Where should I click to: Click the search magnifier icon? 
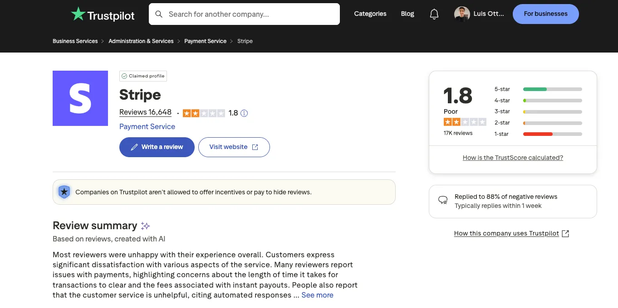[159, 14]
